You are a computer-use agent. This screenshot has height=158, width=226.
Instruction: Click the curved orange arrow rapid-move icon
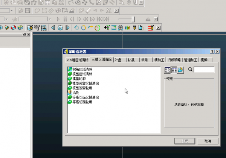click(90, 27)
